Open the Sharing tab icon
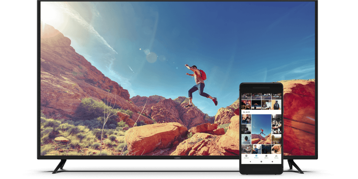This screenshot has width=358, height=179. [x=277, y=157]
